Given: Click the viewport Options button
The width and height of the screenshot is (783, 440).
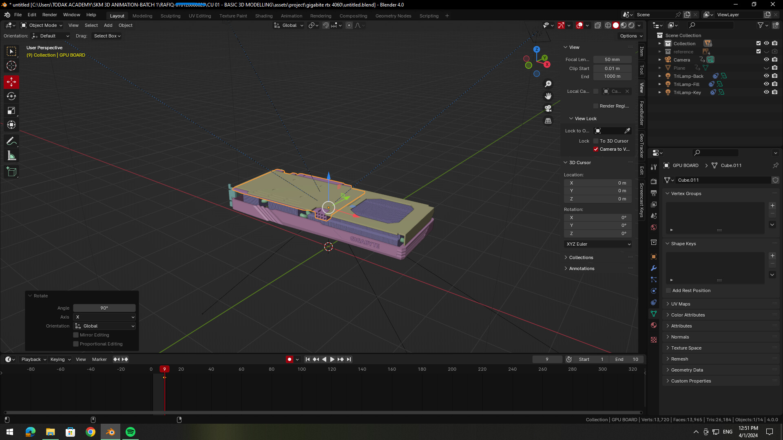Looking at the screenshot, I should (630, 36).
